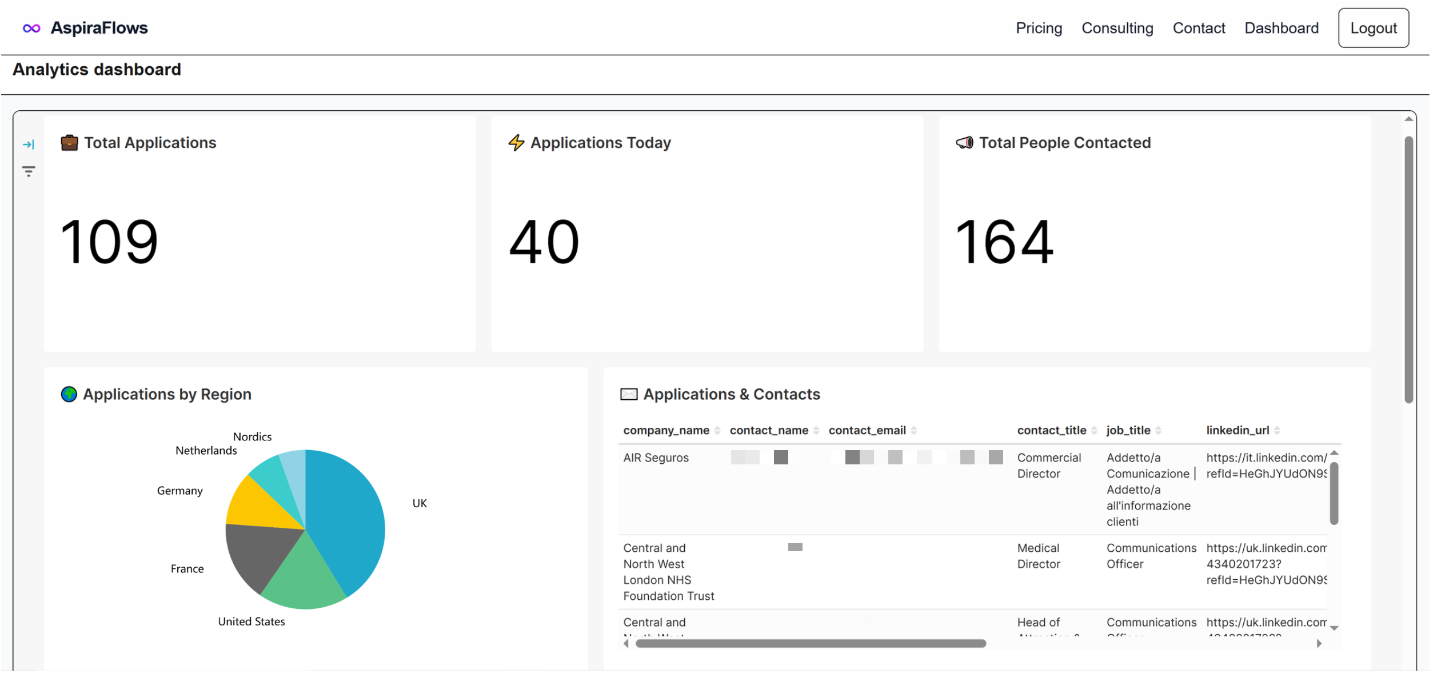Image resolution: width=1433 pixels, height=682 pixels.
Task: Click the briefcase icon next to Total Applications
Action: pyautogui.click(x=69, y=143)
